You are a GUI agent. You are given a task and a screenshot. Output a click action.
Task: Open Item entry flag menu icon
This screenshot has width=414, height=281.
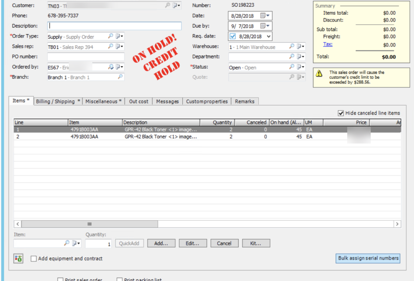(x=76, y=243)
